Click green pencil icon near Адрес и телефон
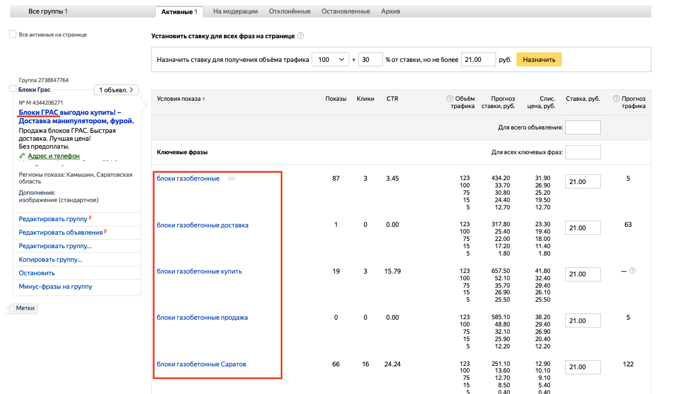Image resolution: width=675 pixels, height=394 pixels. click(x=22, y=156)
